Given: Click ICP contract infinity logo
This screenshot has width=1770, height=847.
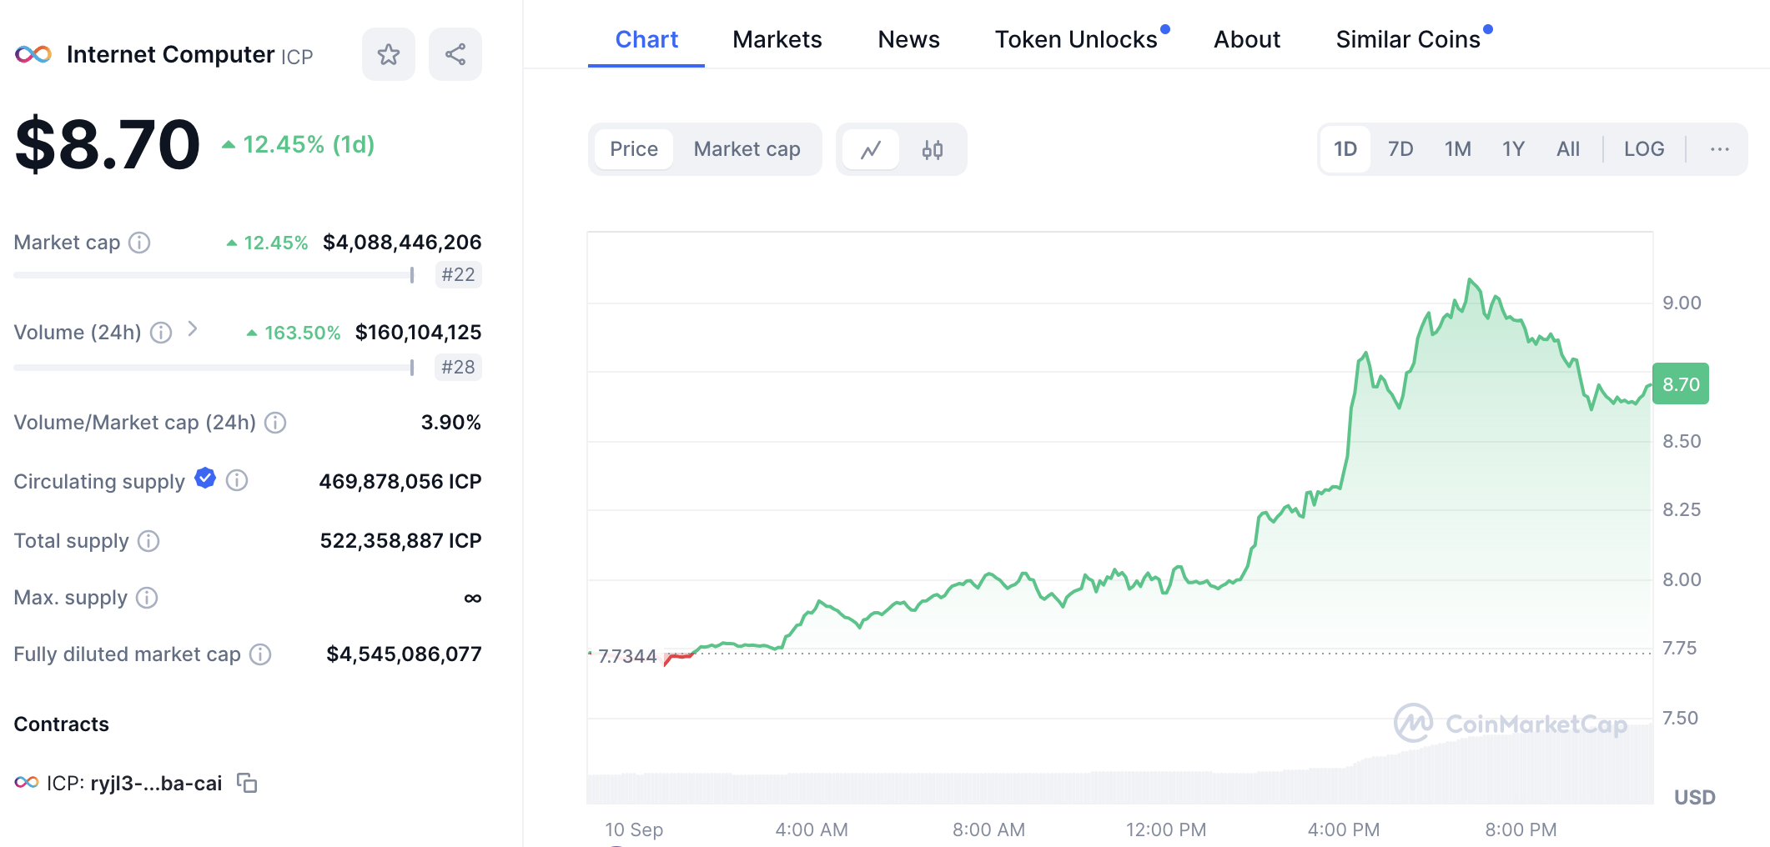Looking at the screenshot, I should click(27, 783).
